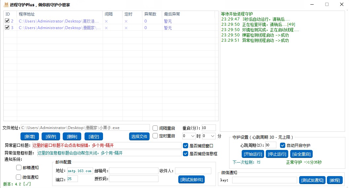Toggle 是否捕捉窗口 checkbox
The image size is (349, 188).
(186, 145)
